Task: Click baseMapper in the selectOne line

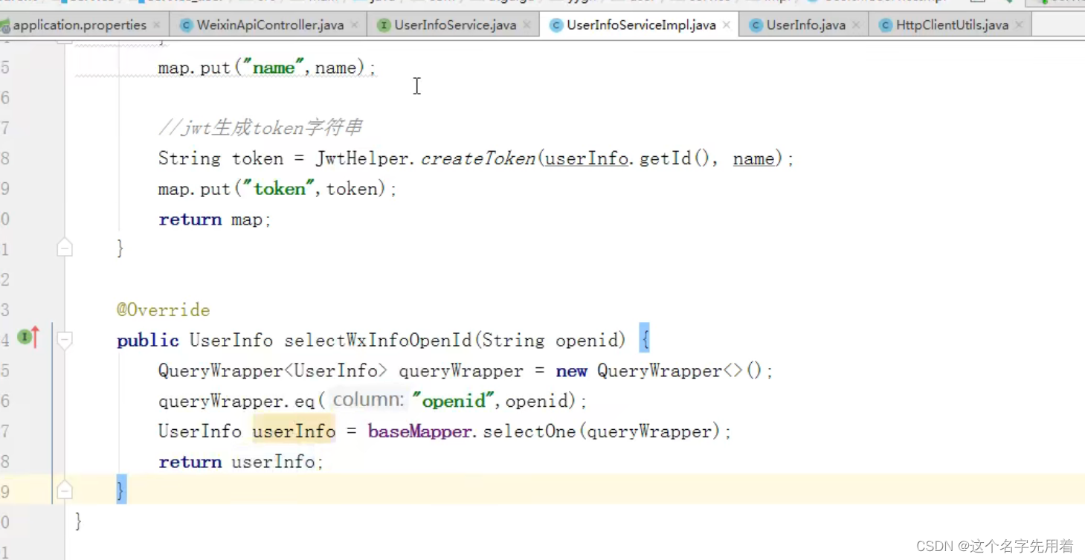Action: [419, 431]
